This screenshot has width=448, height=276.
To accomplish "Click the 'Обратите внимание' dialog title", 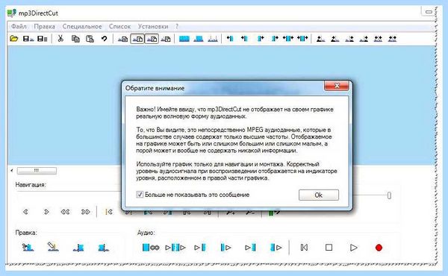I will (155, 88).
